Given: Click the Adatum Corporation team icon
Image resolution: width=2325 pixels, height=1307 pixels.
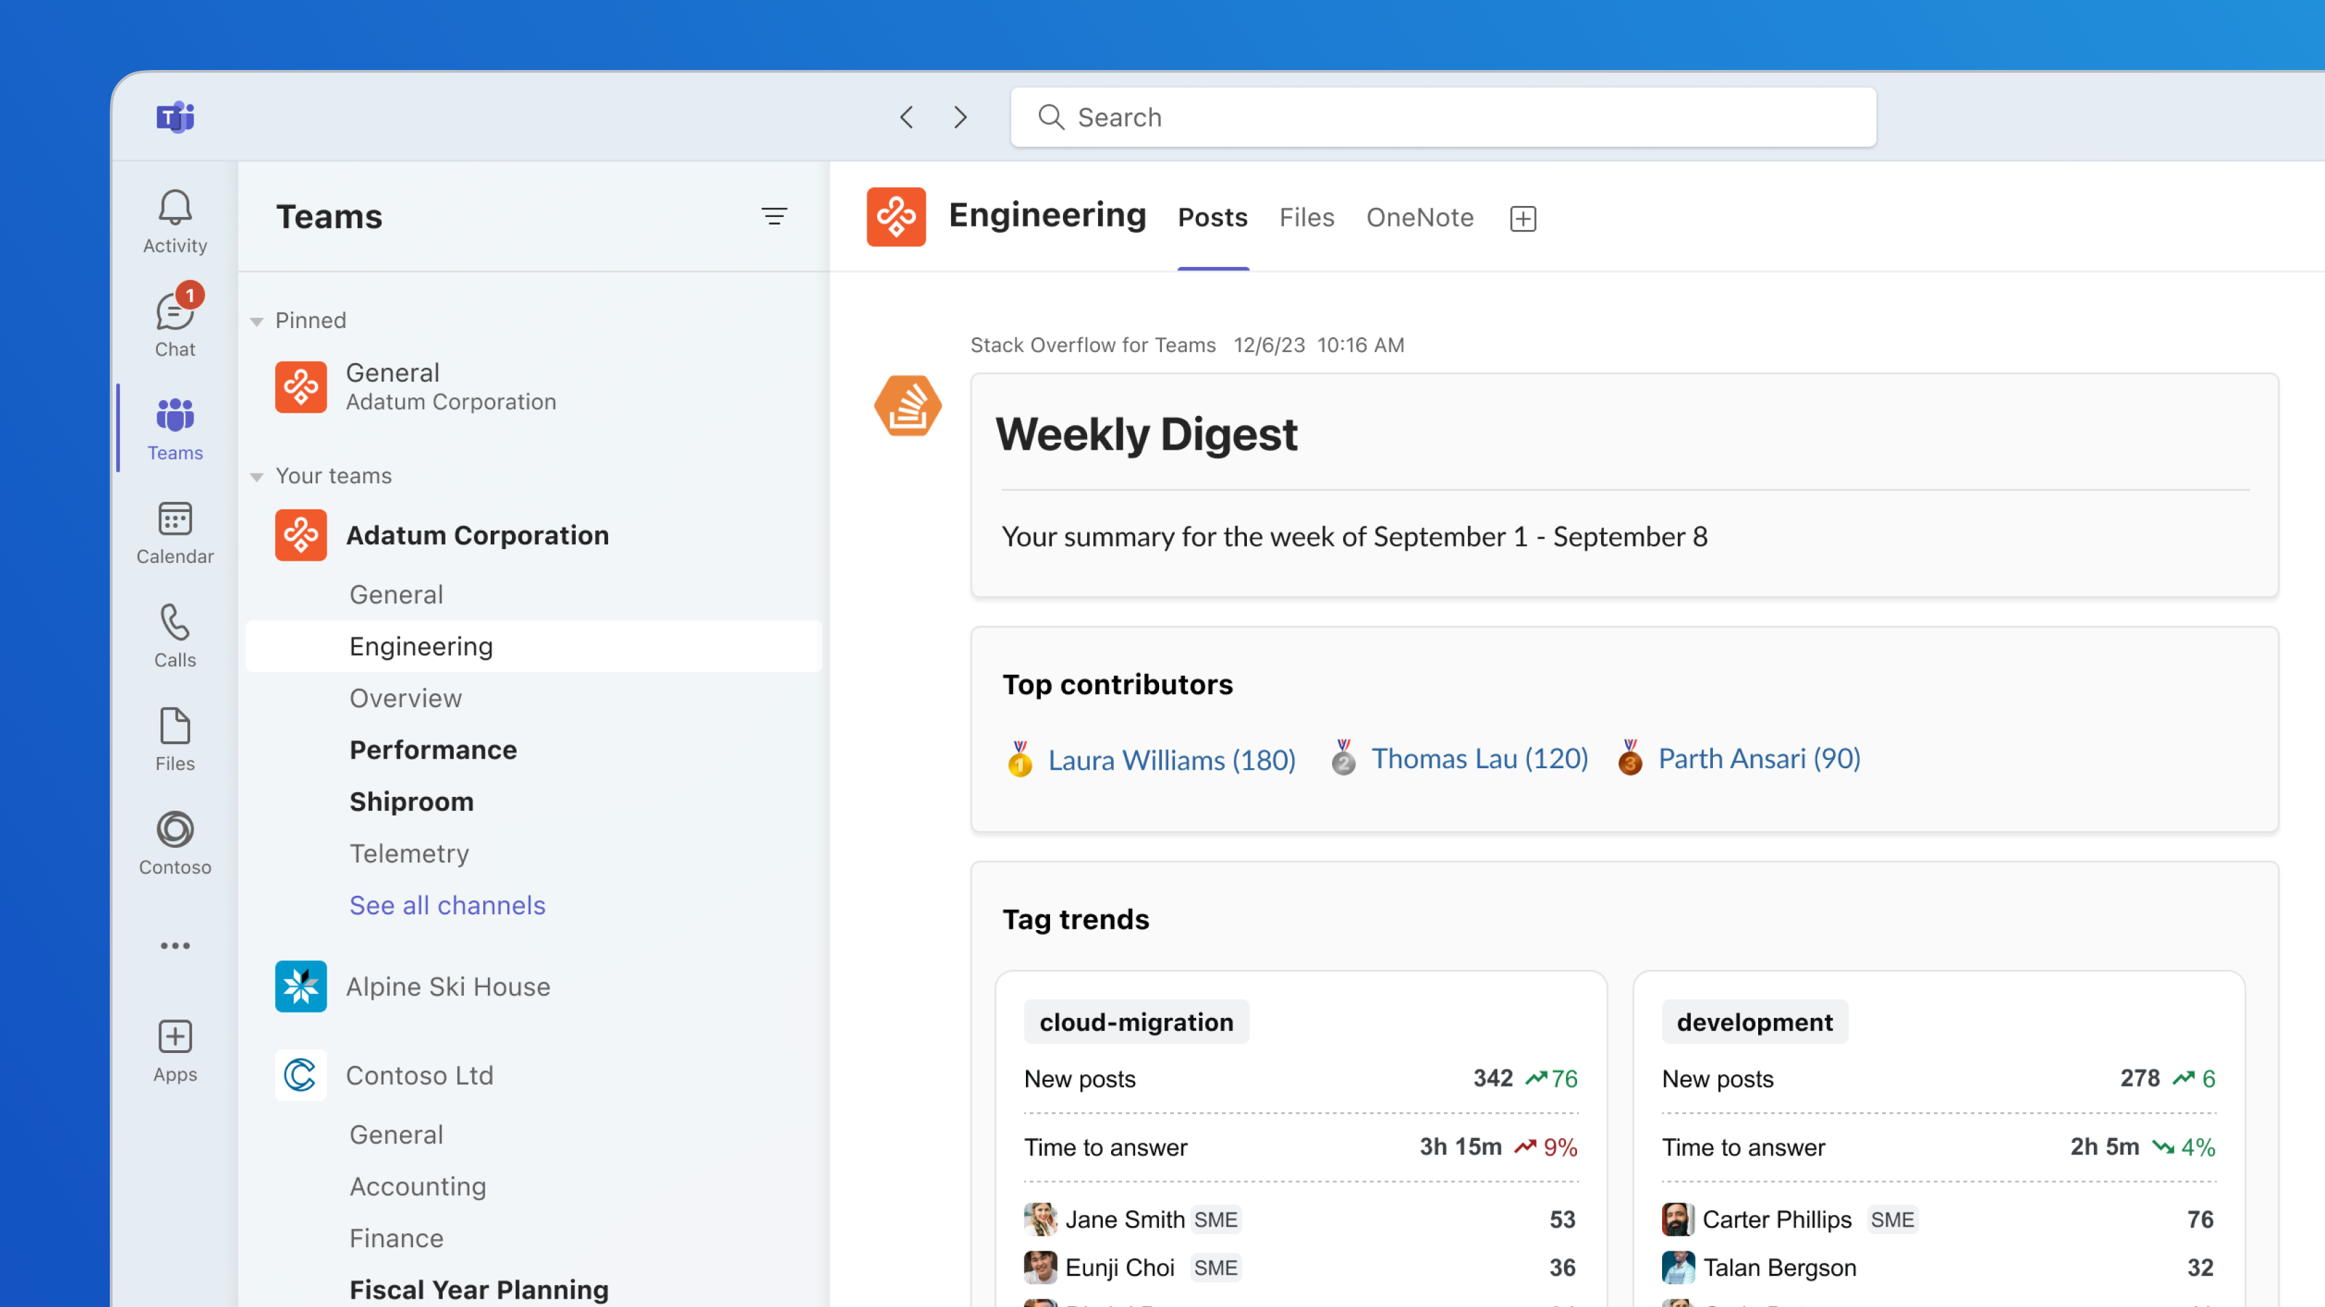Looking at the screenshot, I should tap(301, 535).
